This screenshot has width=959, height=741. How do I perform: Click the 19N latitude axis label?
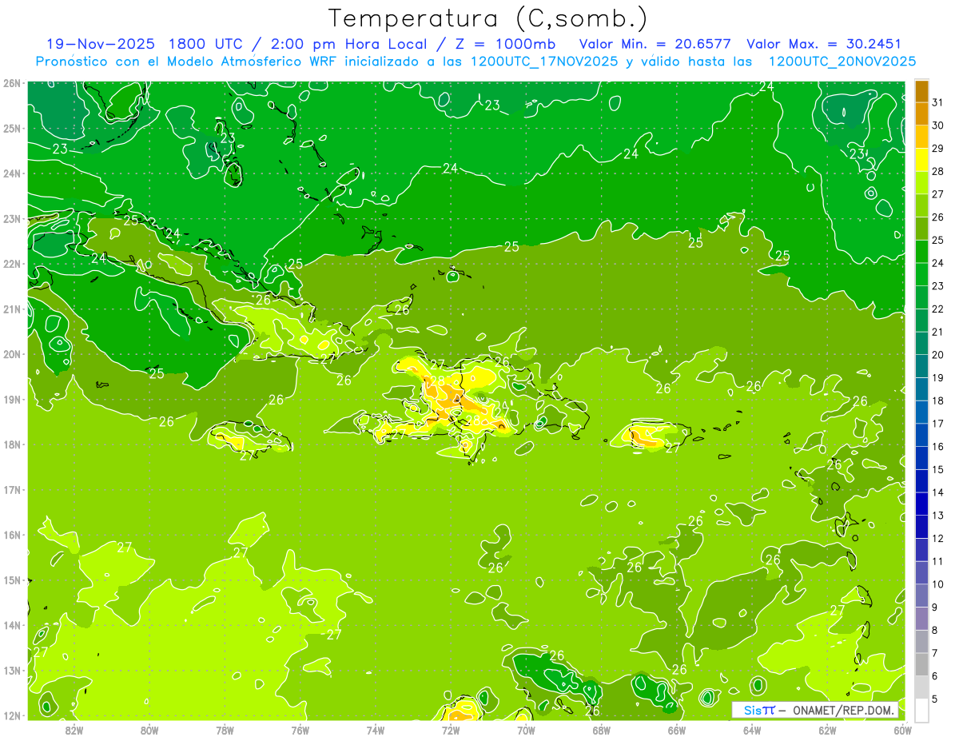pos(12,400)
